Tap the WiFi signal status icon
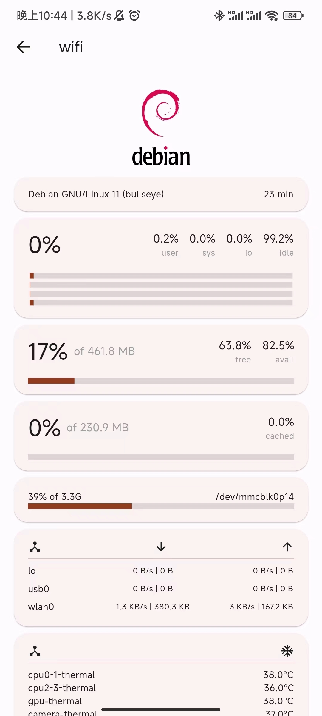 coord(272,16)
